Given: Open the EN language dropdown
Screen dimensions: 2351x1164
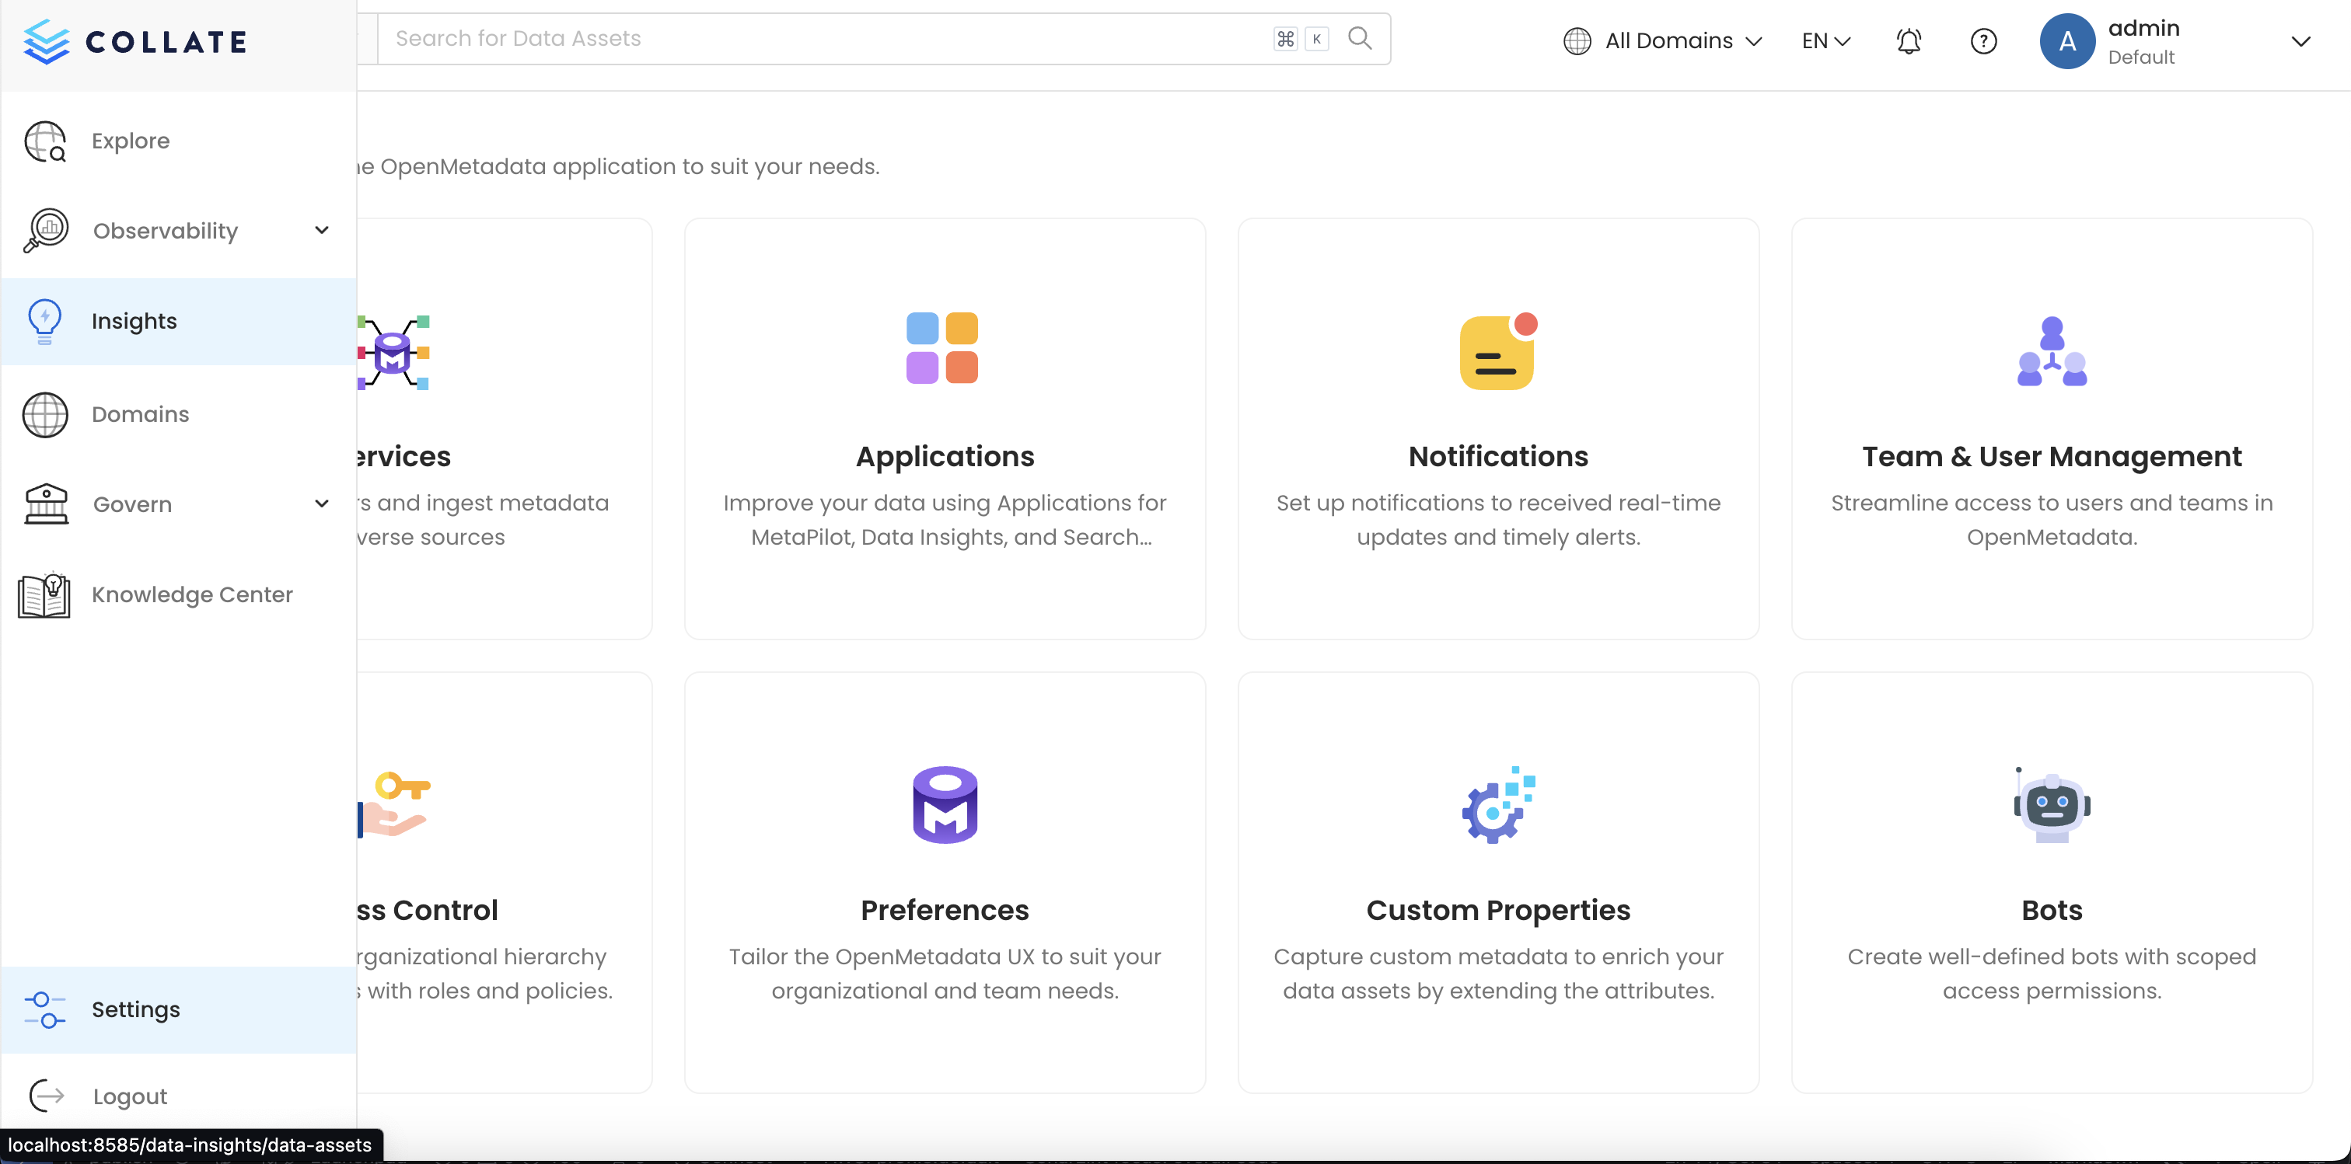Looking at the screenshot, I should pyautogui.click(x=1825, y=41).
